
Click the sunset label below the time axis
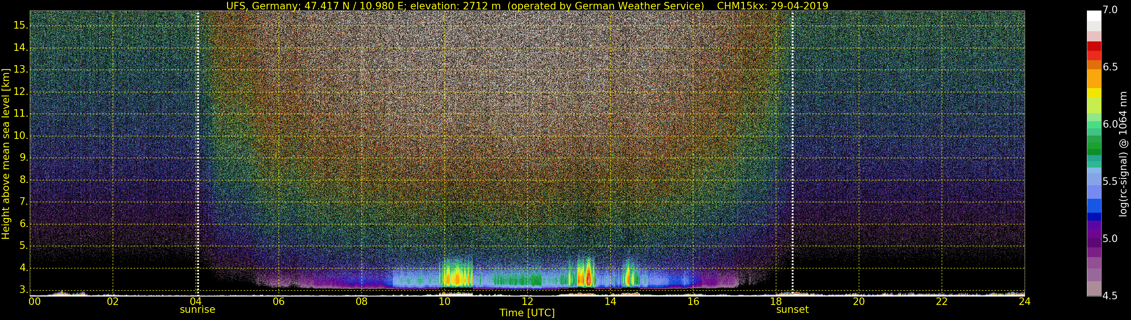click(792, 309)
